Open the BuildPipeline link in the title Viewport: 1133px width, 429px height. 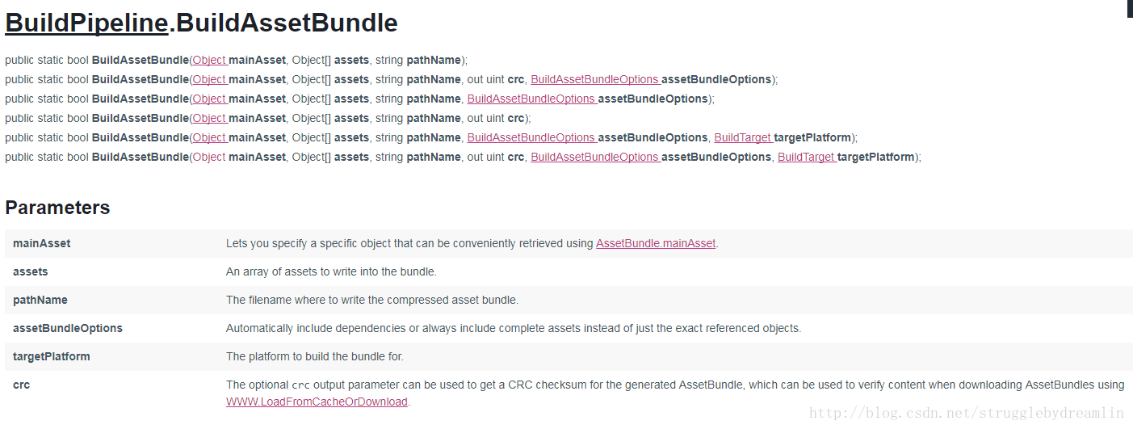click(86, 23)
